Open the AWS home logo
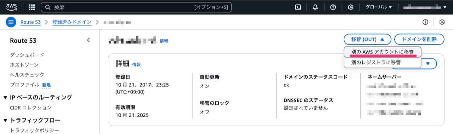 point(11,7)
